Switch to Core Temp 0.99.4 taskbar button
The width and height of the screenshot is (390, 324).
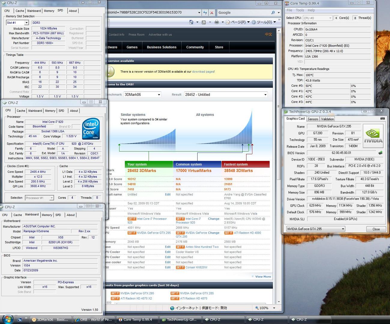click(137, 319)
